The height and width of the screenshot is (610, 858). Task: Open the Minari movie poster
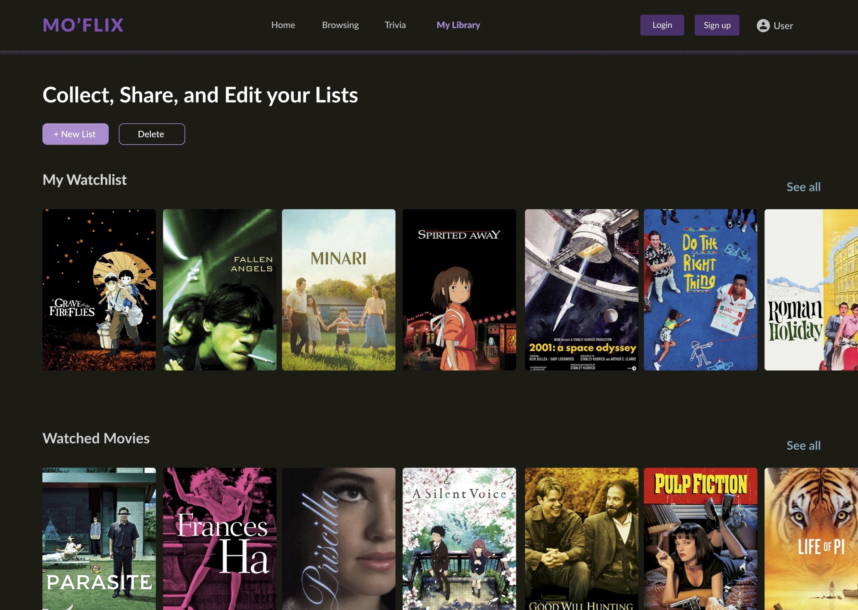tap(339, 290)
